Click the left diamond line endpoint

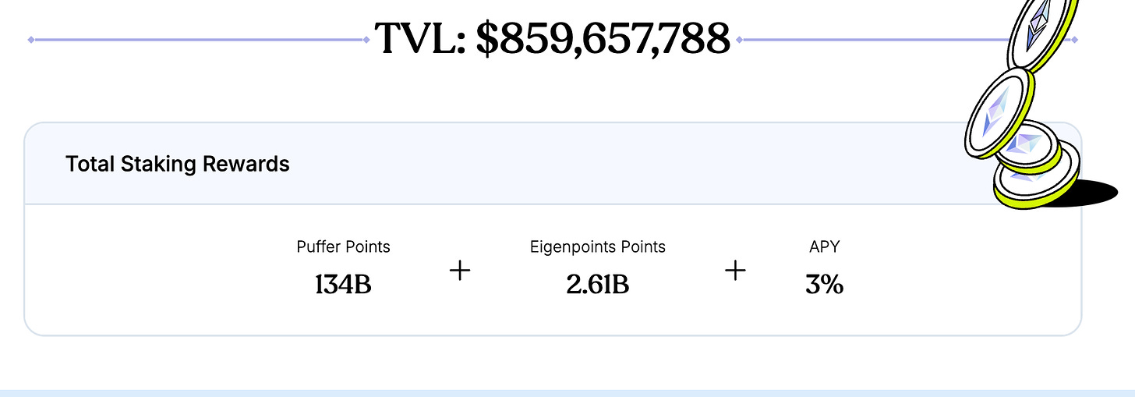coord(31,39)
